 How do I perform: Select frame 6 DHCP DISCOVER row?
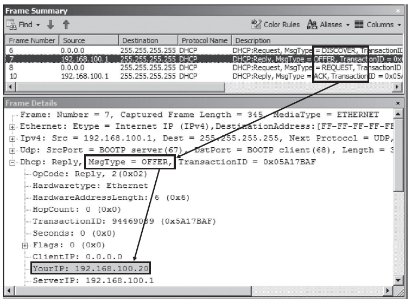[204, 50]
